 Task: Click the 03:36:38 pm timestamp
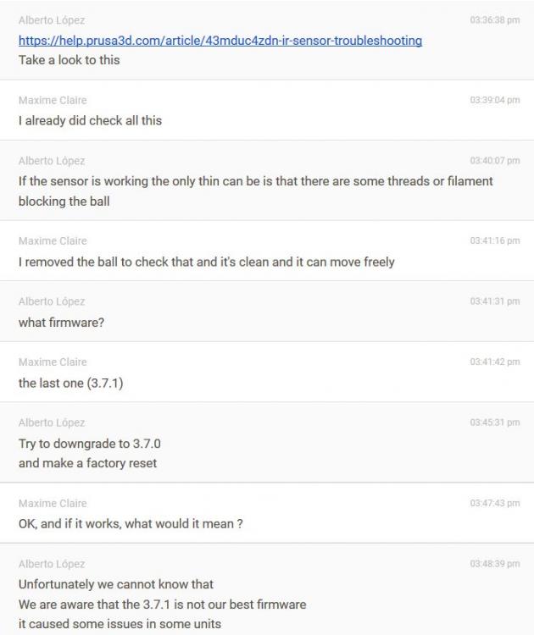(x=494, y=20)
